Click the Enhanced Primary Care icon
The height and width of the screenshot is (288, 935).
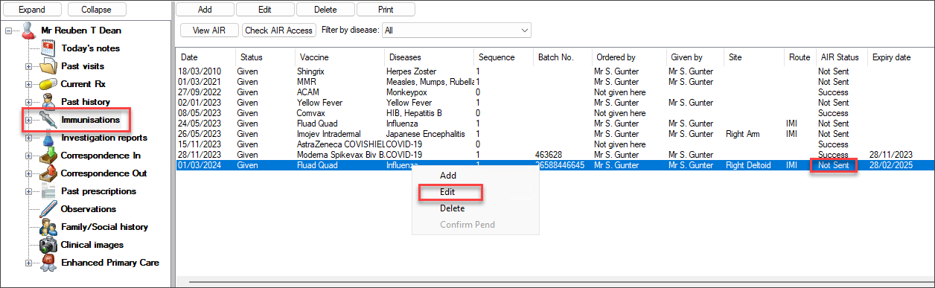(x=48, y=263)
